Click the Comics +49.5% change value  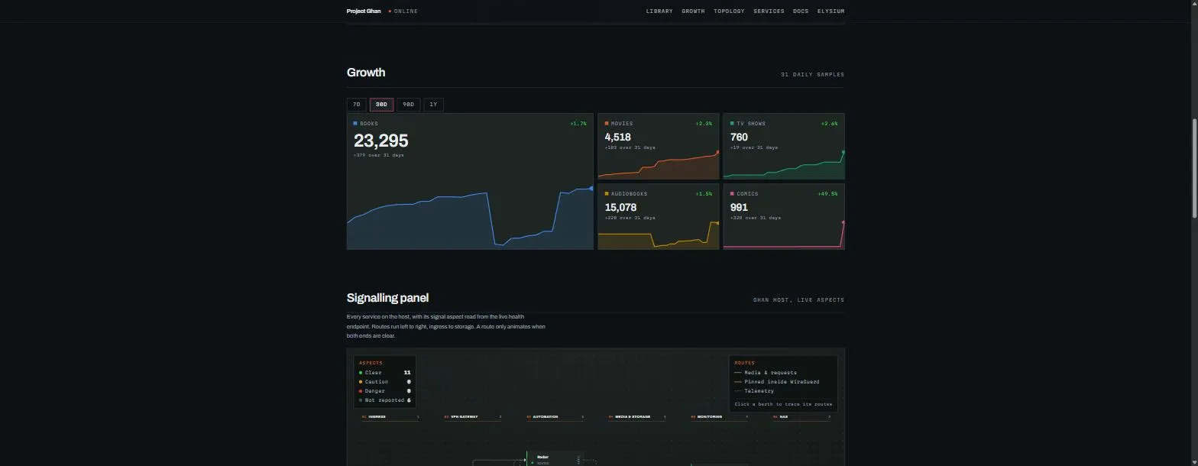pyautogui.click(x=827, y=194)
